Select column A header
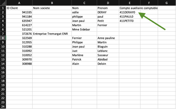Screen dimensions: 176x109 [x=19, y=3]
